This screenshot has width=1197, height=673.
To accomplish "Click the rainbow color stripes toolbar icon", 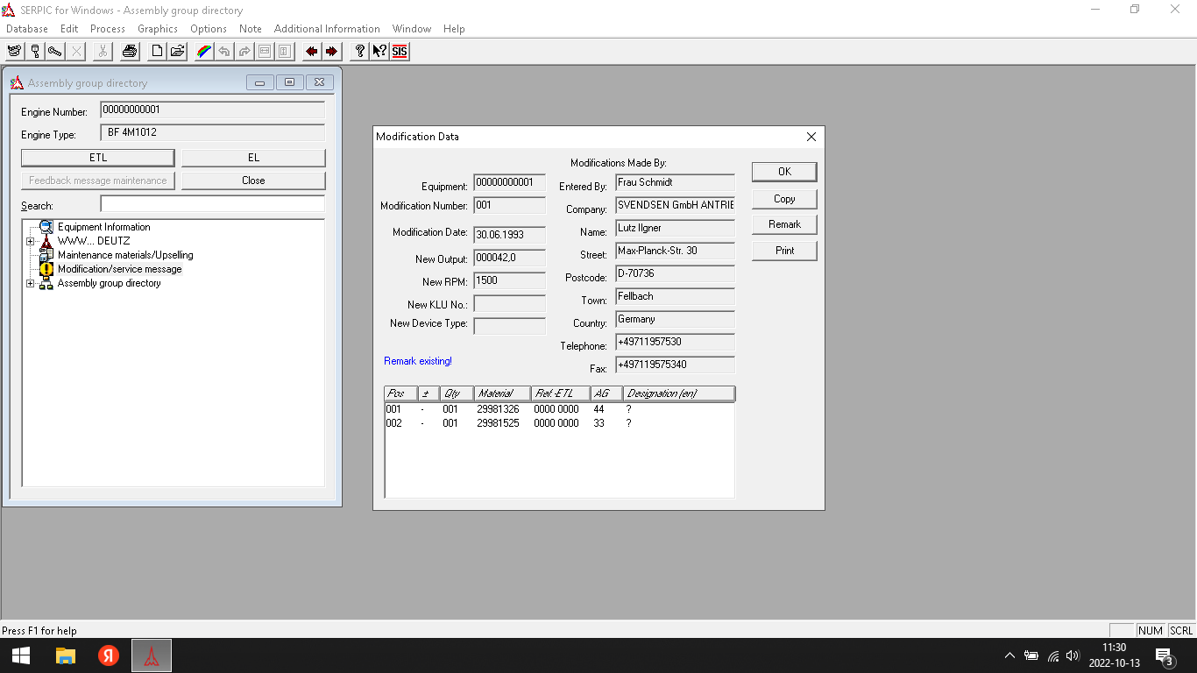I will 203,52.
